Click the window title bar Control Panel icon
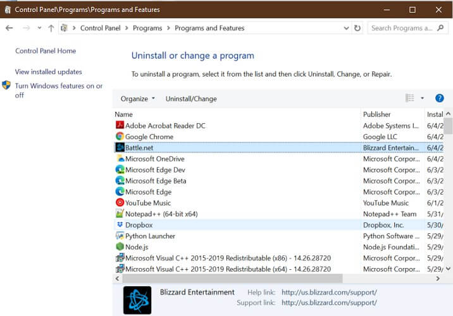Viewport: 453px width, 316px height. (8, 9)
